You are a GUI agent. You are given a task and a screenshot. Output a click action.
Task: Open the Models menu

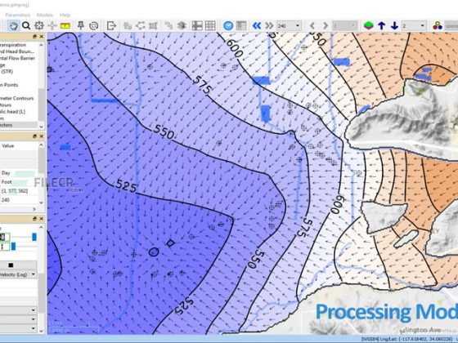45,15
